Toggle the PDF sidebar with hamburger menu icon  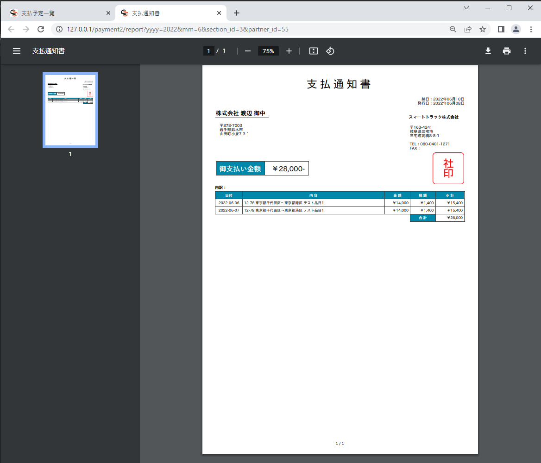click(17, 51)
